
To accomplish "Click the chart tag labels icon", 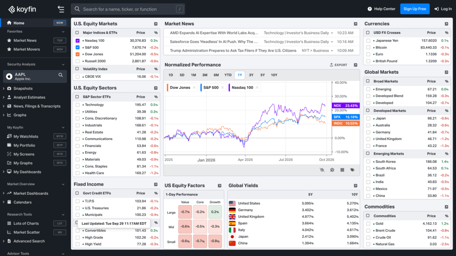I will click(x=353, y=170).
